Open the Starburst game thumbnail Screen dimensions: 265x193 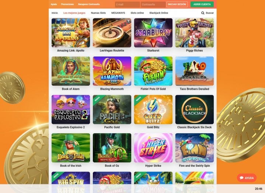point(153,33)
